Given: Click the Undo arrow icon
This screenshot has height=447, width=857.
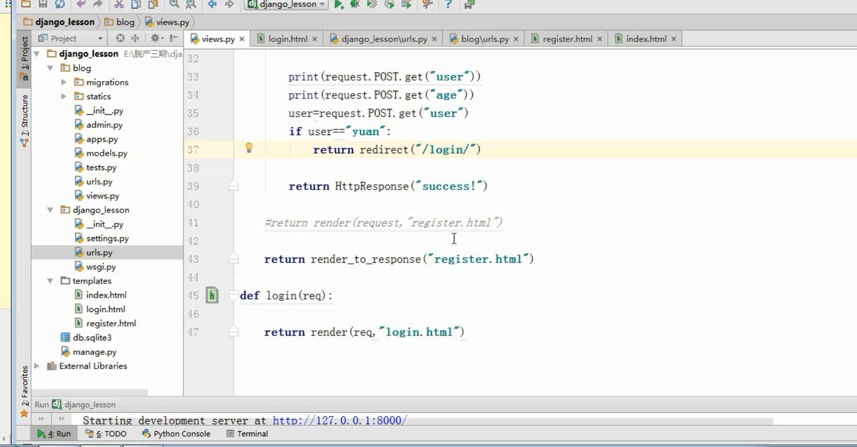Looking at the screenshot, I should point(81,4).
